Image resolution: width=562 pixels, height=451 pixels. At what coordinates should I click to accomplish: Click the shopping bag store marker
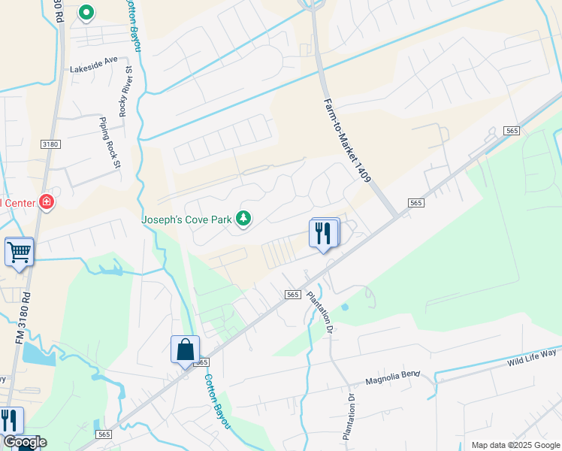tap(185, 352)
